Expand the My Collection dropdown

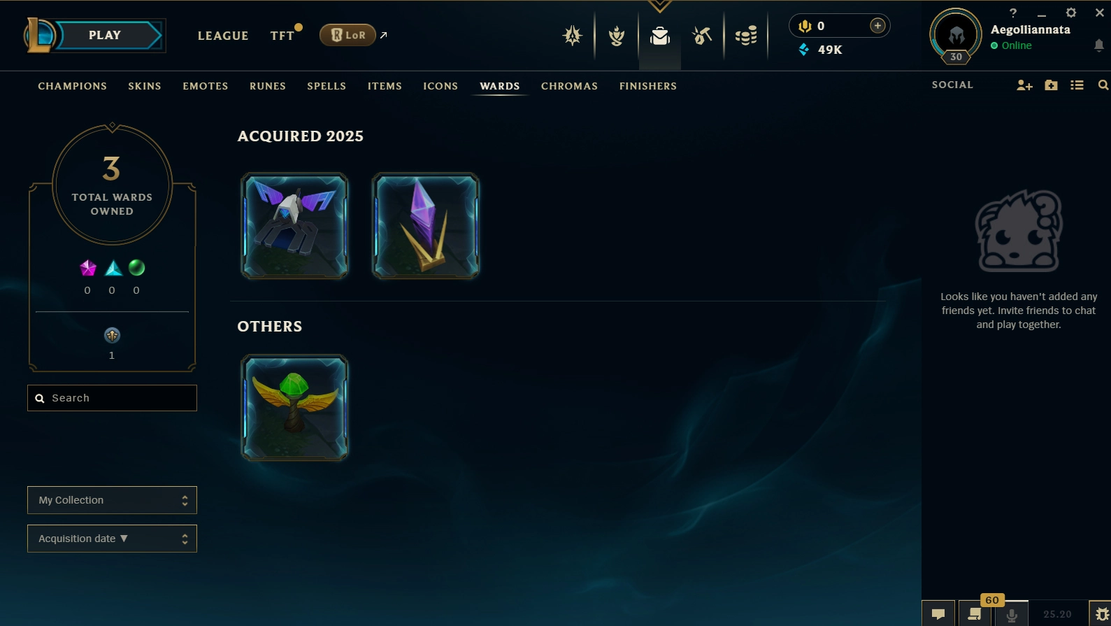click(x=112, y=500)
